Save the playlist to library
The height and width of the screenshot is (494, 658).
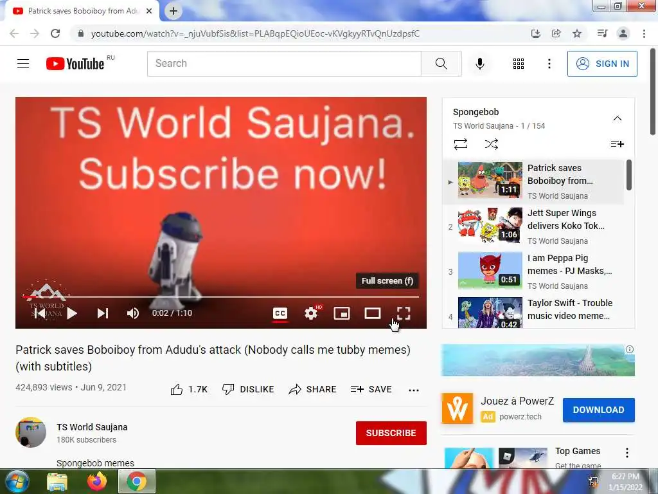[617, 144]
